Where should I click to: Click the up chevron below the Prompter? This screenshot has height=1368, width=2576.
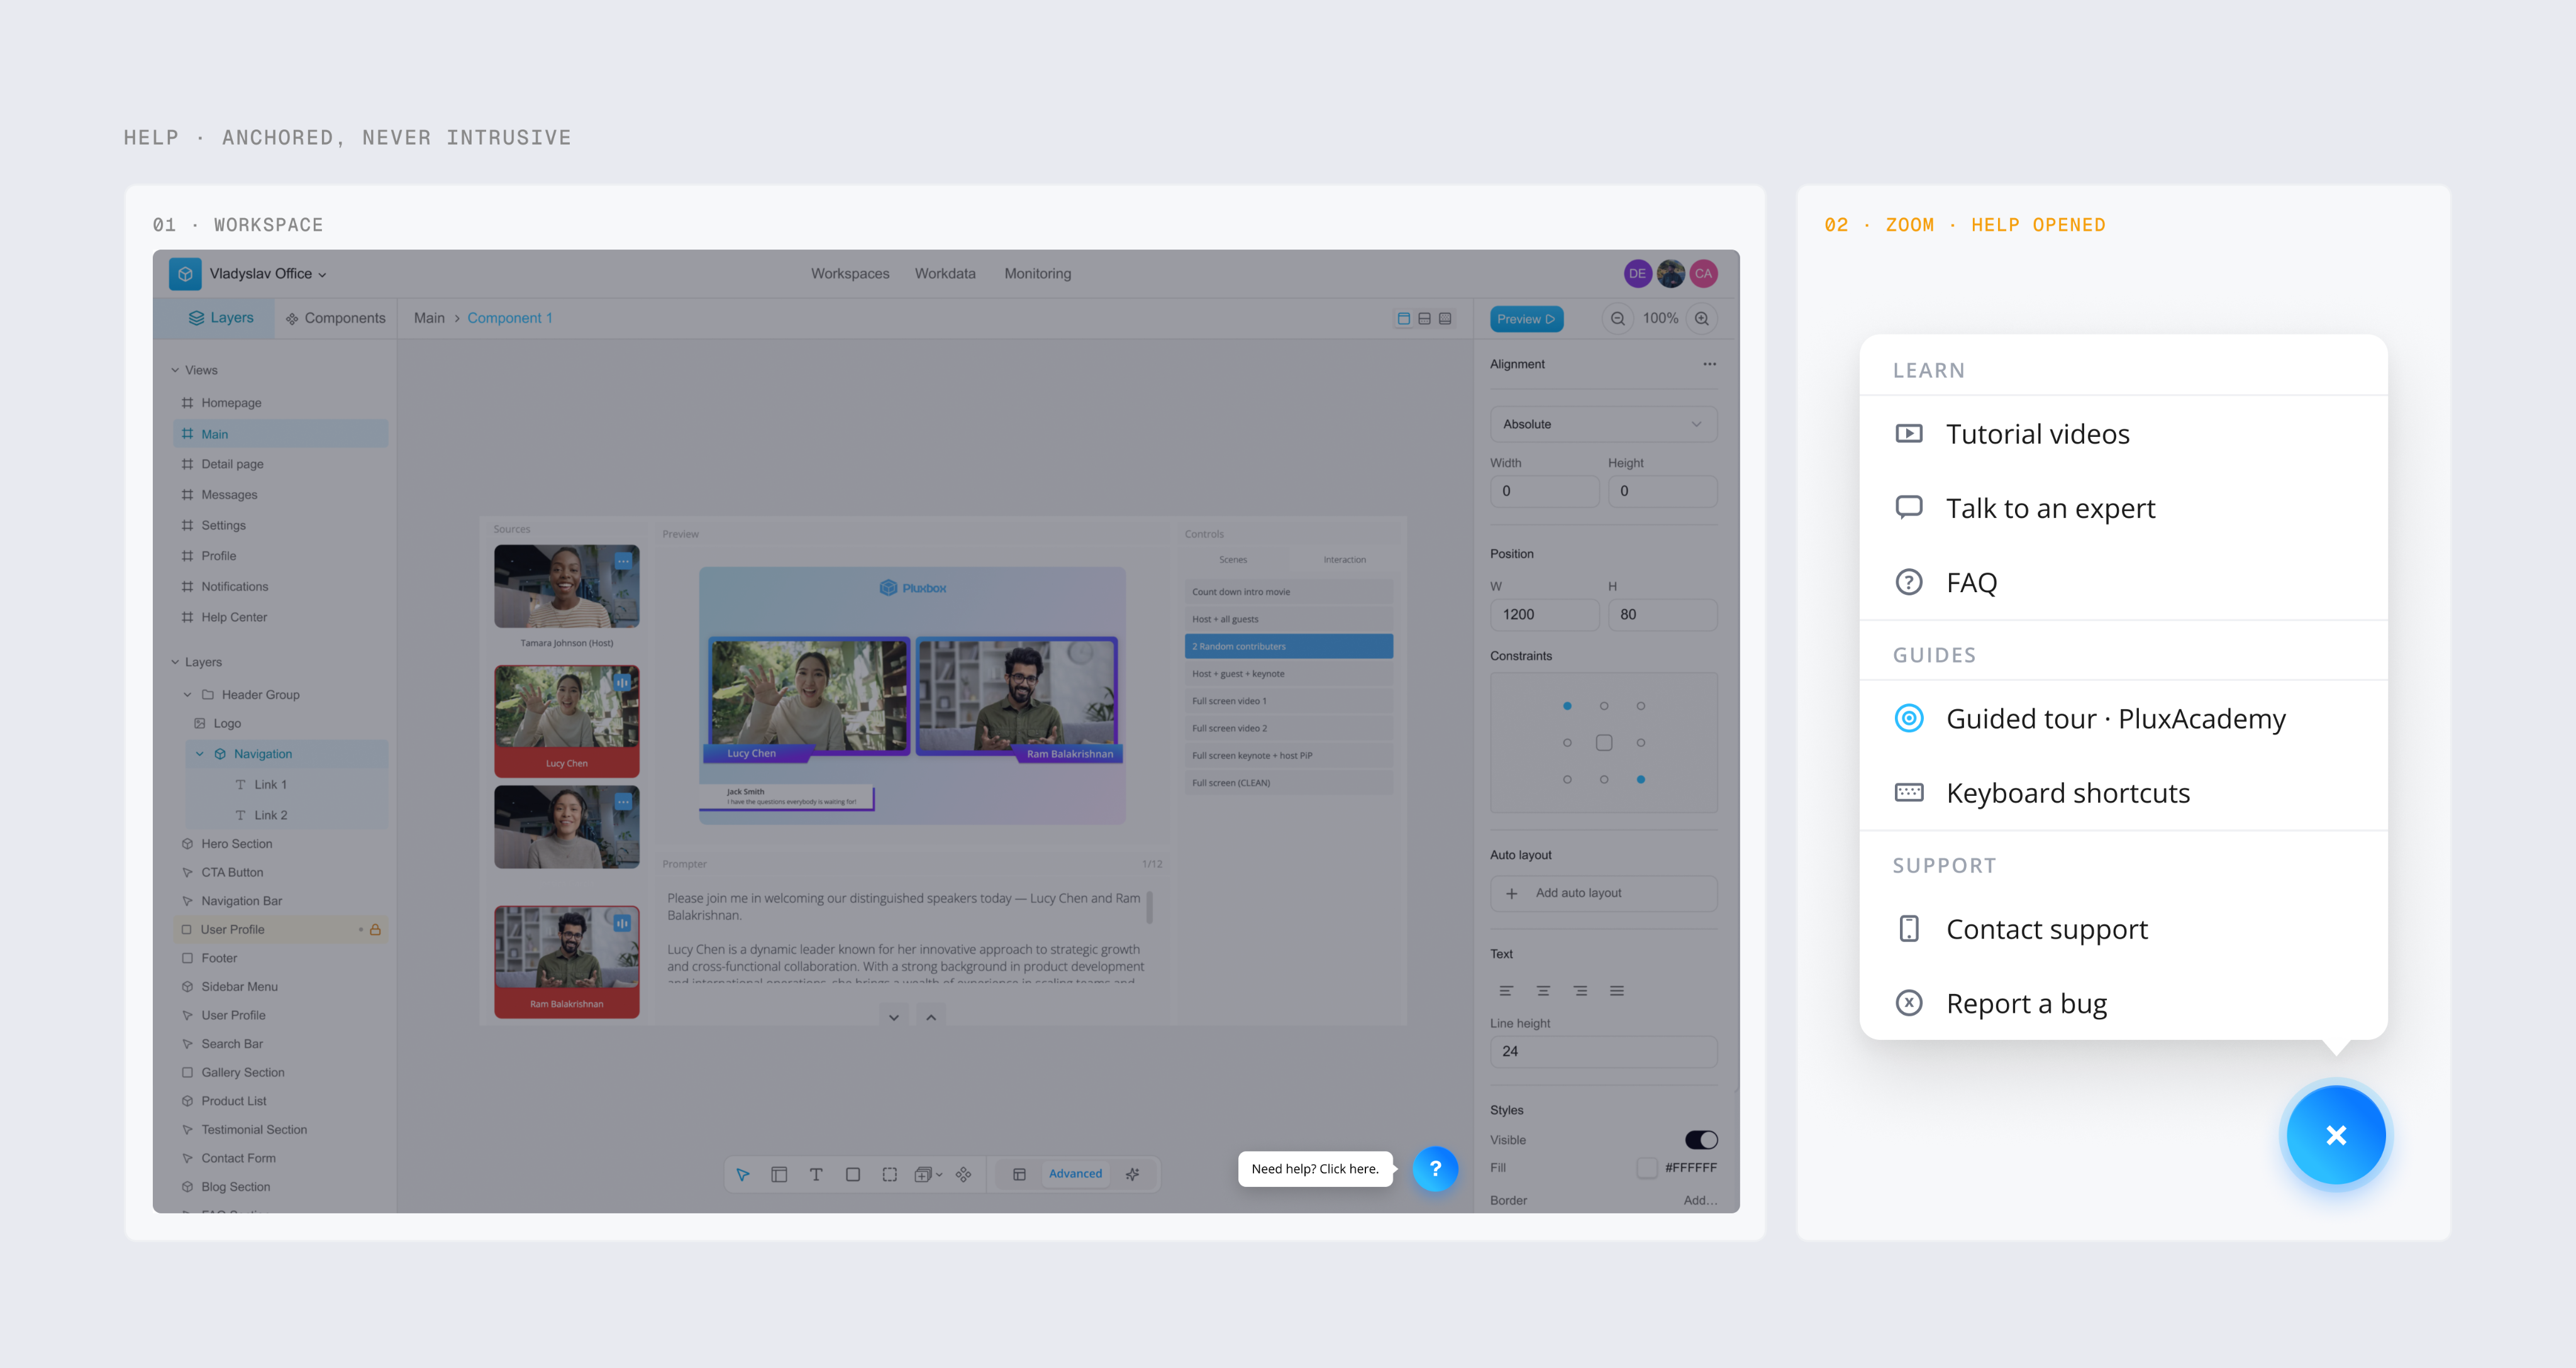click(x=931, y=1017)
